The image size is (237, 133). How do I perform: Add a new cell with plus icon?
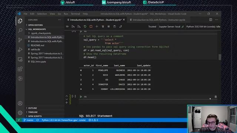point(97,27)
